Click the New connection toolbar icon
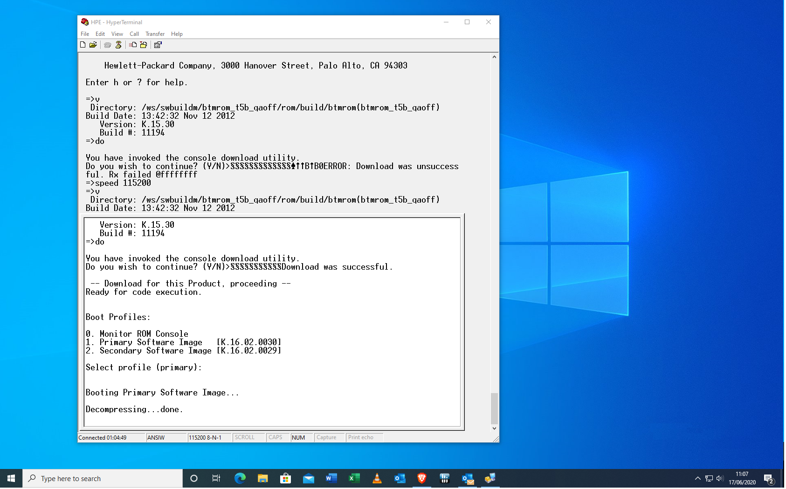 click(x=83, y=45)
